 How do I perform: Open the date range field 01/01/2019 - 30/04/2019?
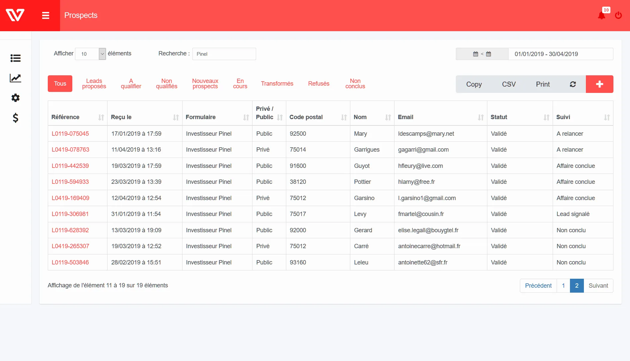click(561, 54)
